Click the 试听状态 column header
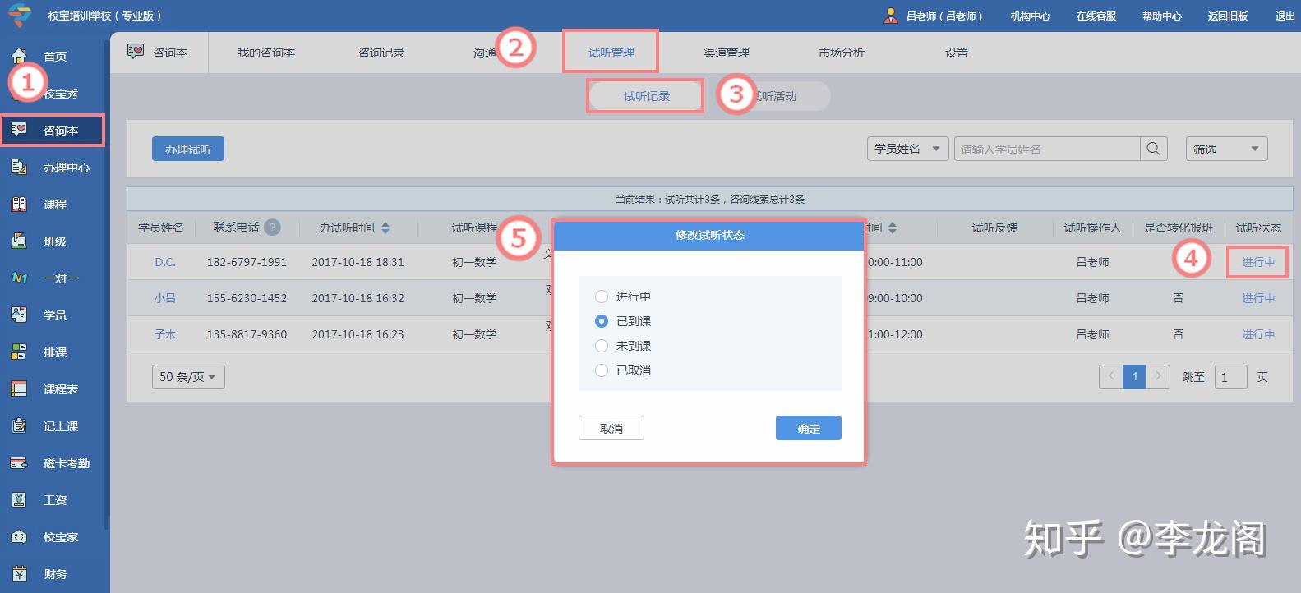Screen dimensions: 1301x593 [x=1258, y=228]
